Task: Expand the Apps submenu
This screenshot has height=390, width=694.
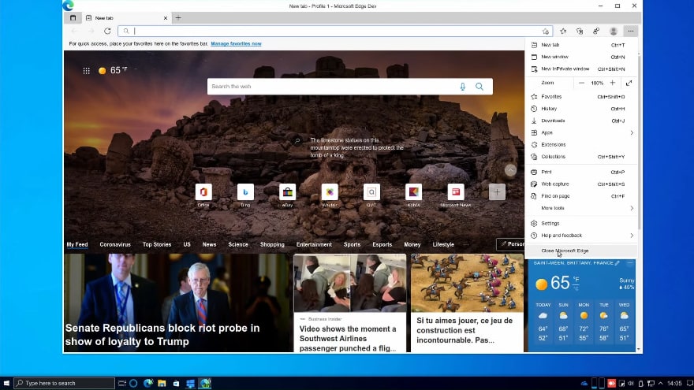Action: tap(580, 132)
